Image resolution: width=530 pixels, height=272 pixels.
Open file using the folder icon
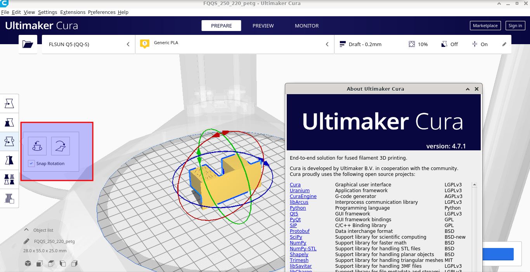[x=28, y=44]
